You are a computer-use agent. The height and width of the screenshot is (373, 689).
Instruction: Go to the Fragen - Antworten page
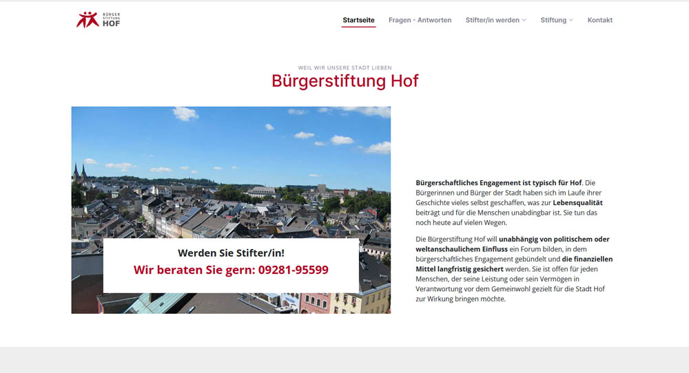point(420,20)
